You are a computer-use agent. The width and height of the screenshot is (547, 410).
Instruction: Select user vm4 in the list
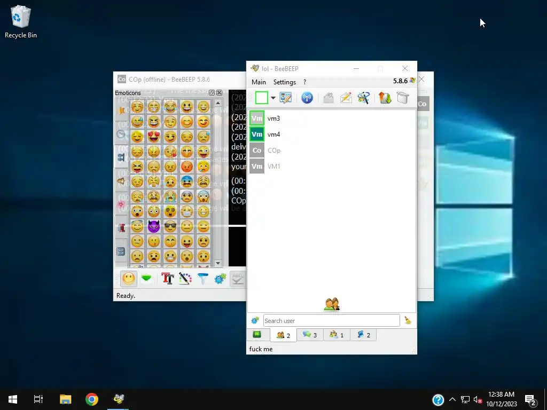point(331,134)
